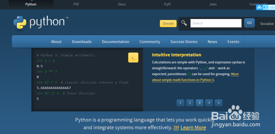This screenshot has width=275, height=134.
Task: Open Events in main navigation
Action: coord(233,42)
